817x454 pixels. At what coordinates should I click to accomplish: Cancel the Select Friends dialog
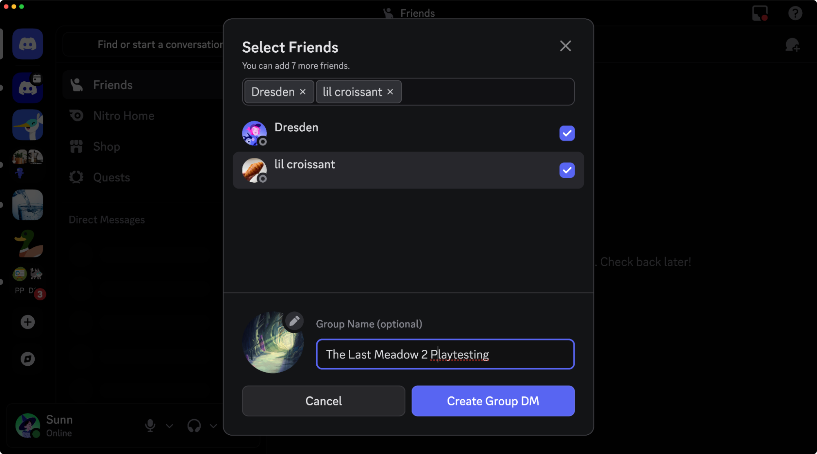[323, 401]
